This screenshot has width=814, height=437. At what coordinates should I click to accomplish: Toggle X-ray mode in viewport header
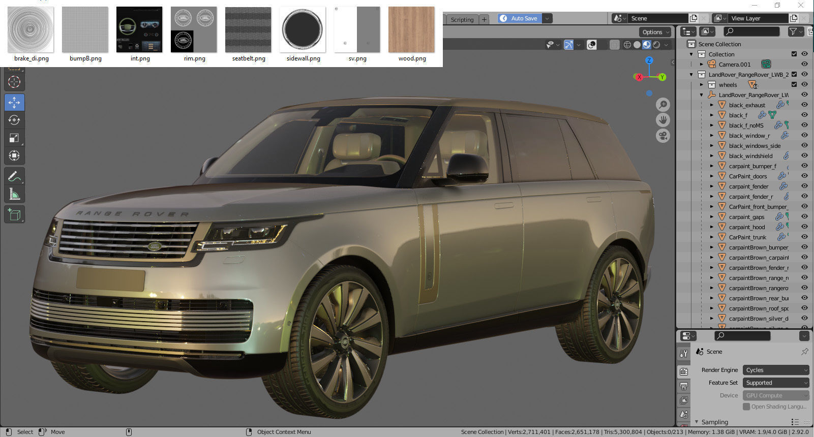[614, 45]
